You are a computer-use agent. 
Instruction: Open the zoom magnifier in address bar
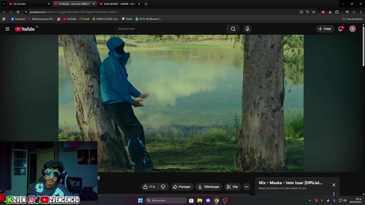click(307, 12)
